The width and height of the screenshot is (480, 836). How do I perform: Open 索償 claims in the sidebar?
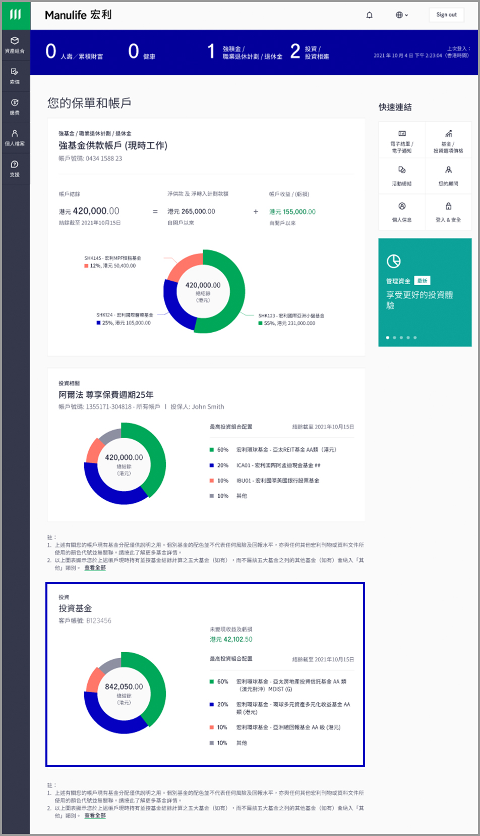(15, 76)
